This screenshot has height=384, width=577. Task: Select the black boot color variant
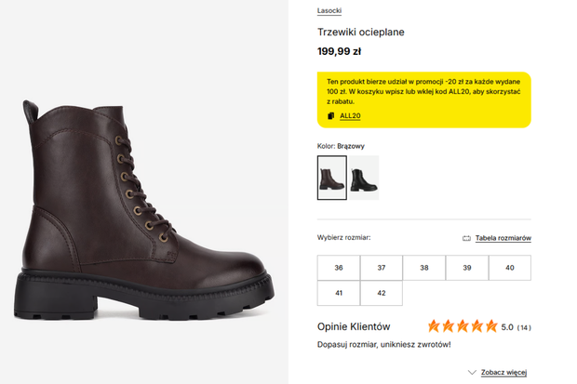pos(364,178)
